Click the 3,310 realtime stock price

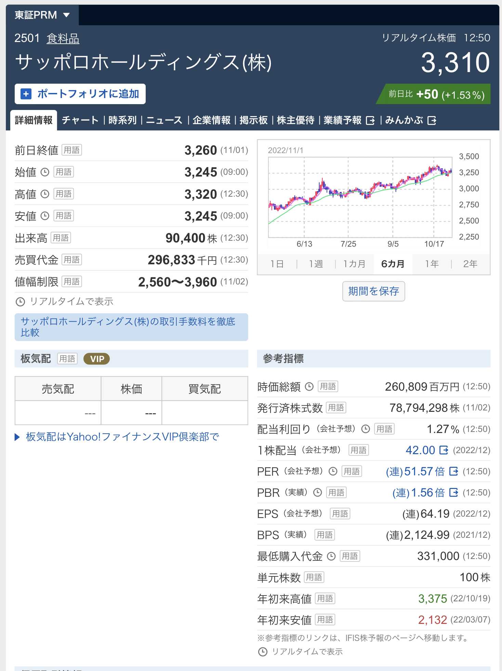[455, 62]
